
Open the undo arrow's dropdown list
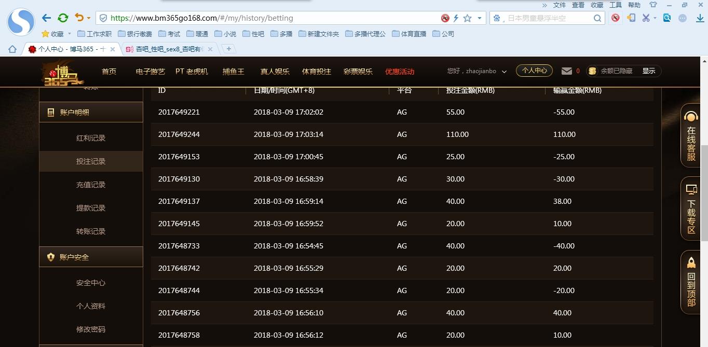pos(89,18)
